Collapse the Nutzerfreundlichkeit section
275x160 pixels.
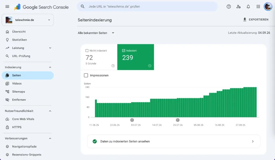[50, 111]
